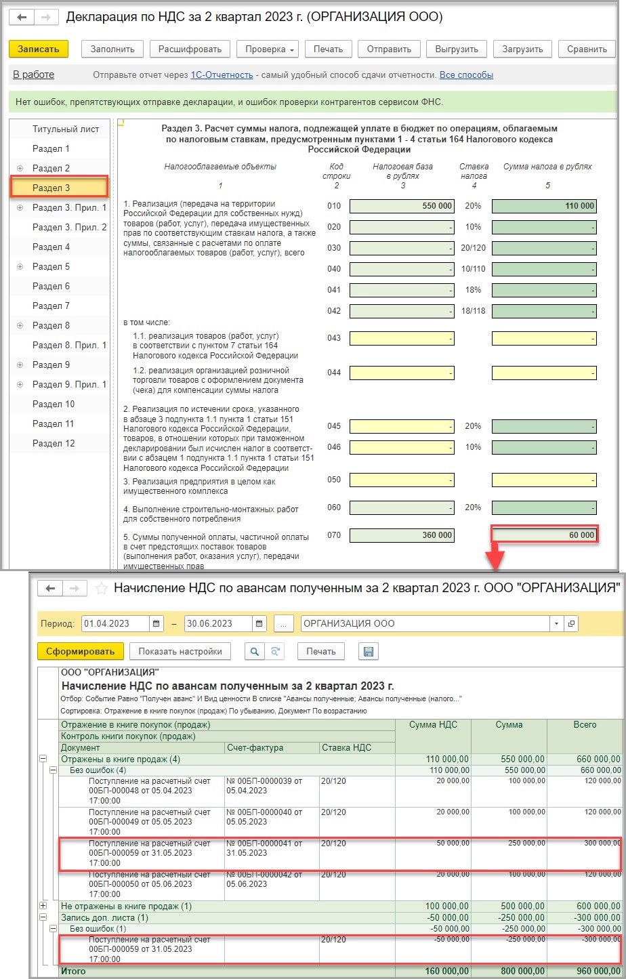Expand Не отражены в книге продаж group
Image resolution: width=626 pixels, height=979 pixels.
click(43, 906)
